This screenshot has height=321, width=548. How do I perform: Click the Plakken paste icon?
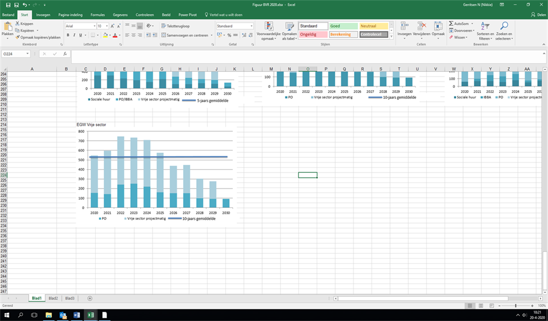7,26
